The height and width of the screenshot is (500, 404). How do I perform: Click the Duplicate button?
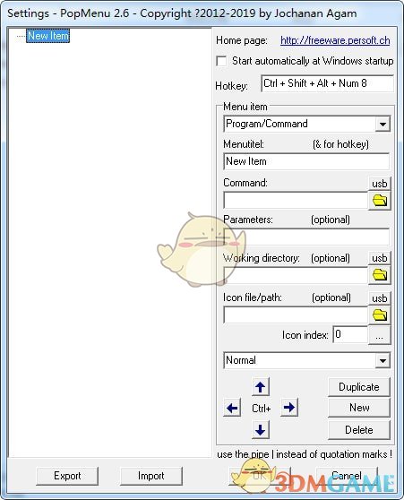(x=359, y=387)
